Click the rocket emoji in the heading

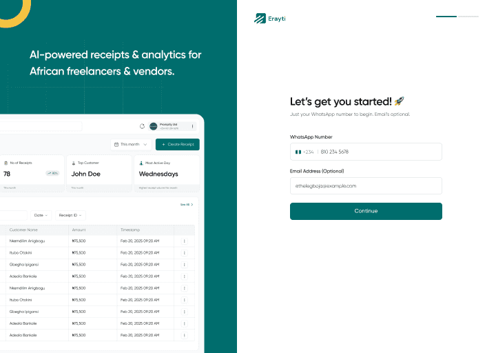click(x=400, y=101)
